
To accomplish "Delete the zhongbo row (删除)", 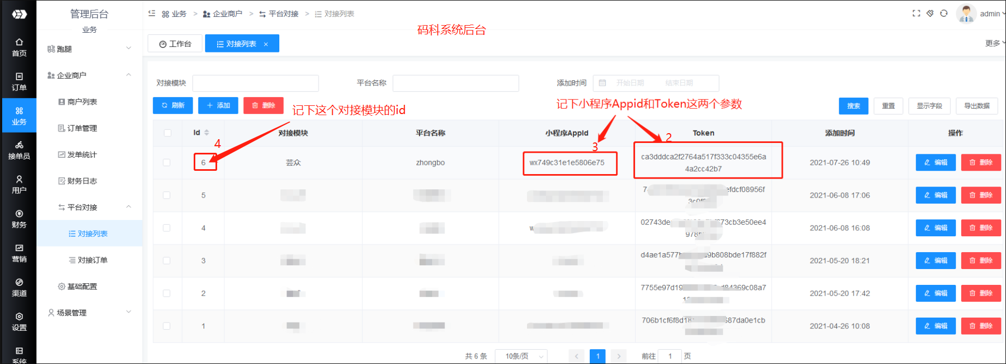I will click(x=981, y=163).
